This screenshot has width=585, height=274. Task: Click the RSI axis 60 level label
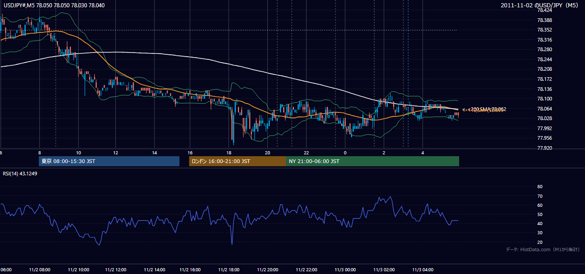click(x=540, y=205)
